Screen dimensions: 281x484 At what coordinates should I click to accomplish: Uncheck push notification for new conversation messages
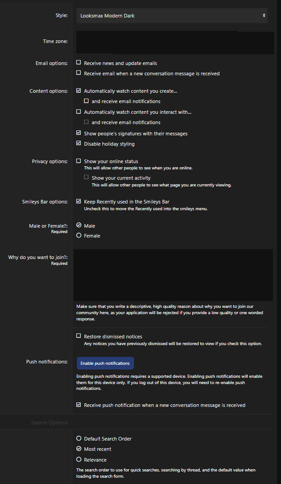tap(79, 405)
